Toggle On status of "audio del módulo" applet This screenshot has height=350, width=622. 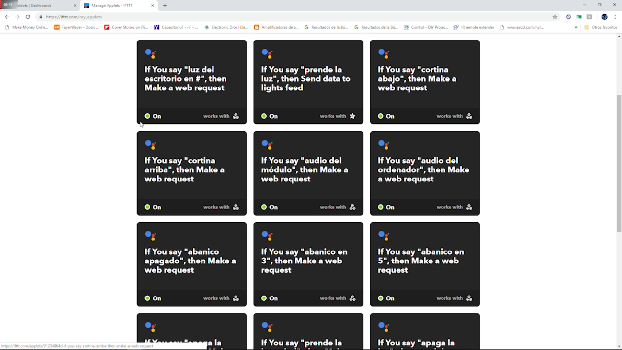pos(270,207)
